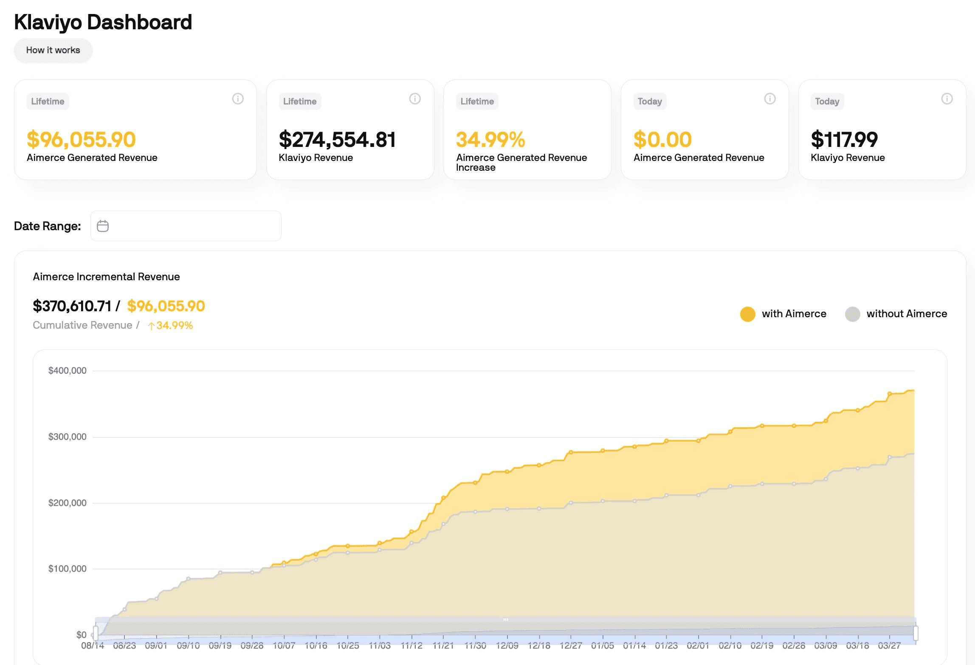Click the $96,055.90 Aimerce Generated Revenue card
Screen dimensions: 975x665
click(x=135, y=130)
